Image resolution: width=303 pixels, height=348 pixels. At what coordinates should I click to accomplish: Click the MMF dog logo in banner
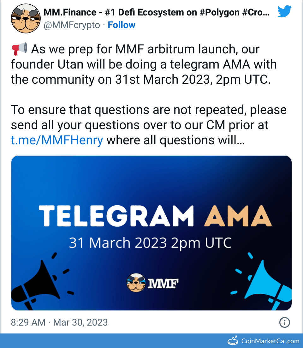coord(136,283)
